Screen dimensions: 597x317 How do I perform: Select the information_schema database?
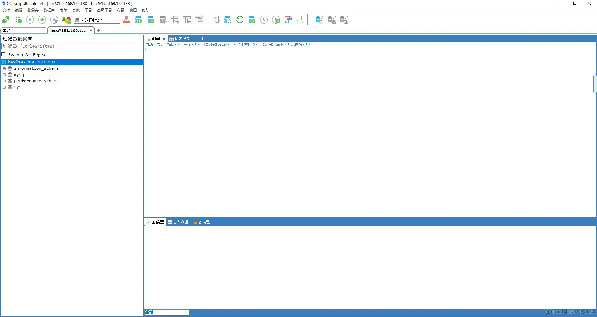point(36,68)
